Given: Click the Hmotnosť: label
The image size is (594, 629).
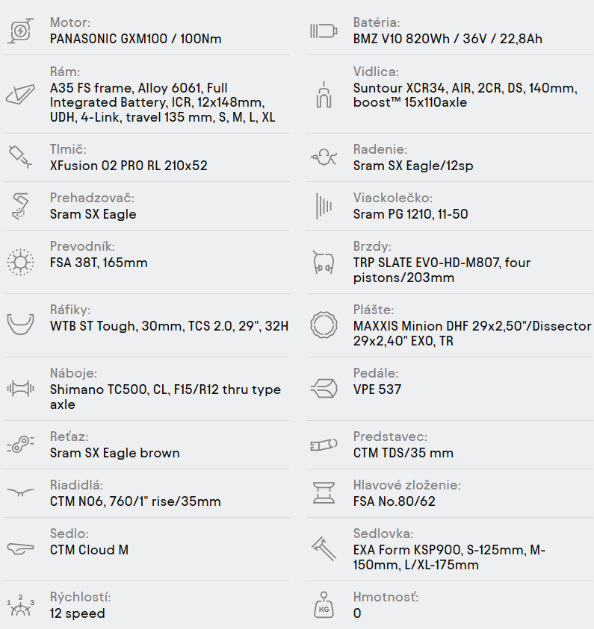Looking at the screenshot, I should [386, 597].
